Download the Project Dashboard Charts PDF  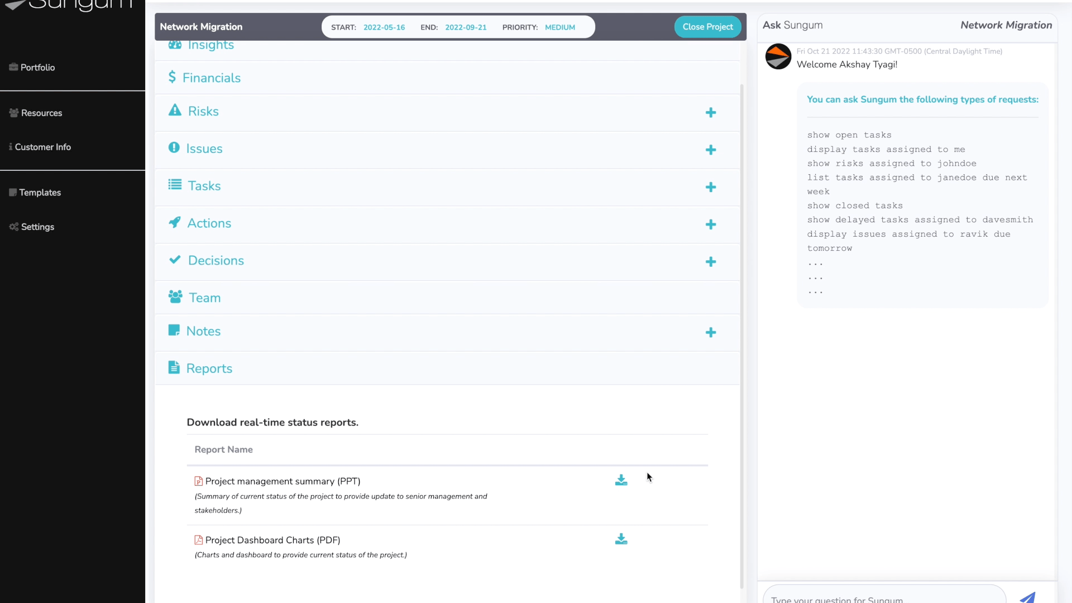tap(621, 539)
